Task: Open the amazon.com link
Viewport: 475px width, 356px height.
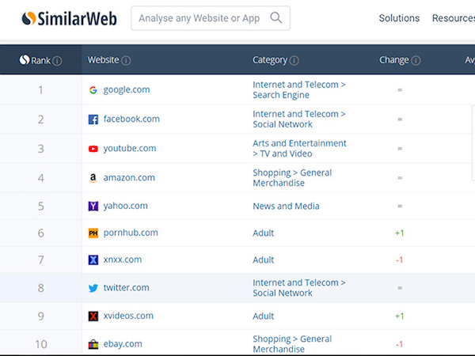Action: 129,178
